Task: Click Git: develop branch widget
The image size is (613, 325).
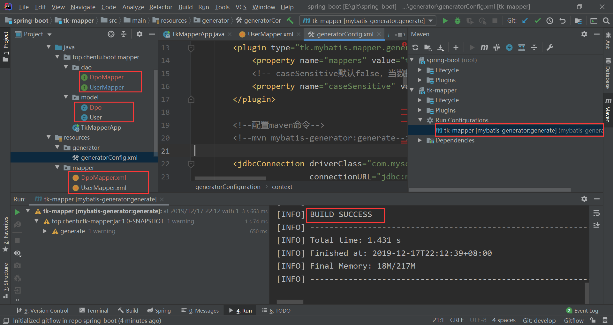Action: click(x=539, y=320)
